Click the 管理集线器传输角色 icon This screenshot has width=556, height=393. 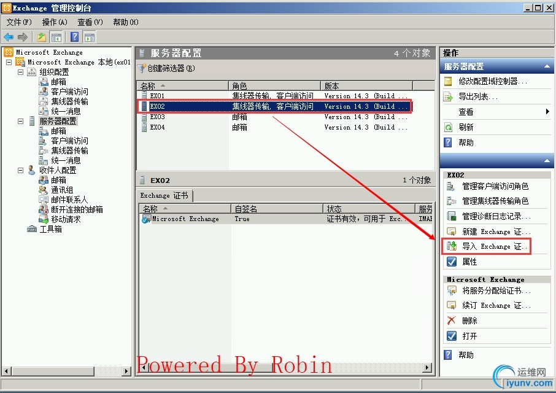coord(451,201)
